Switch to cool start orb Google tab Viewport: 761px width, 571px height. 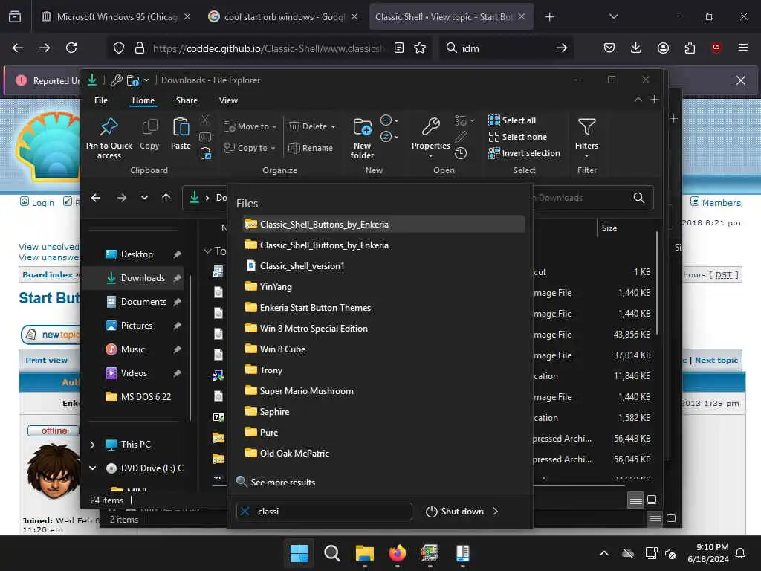click(x=283, y=16)
